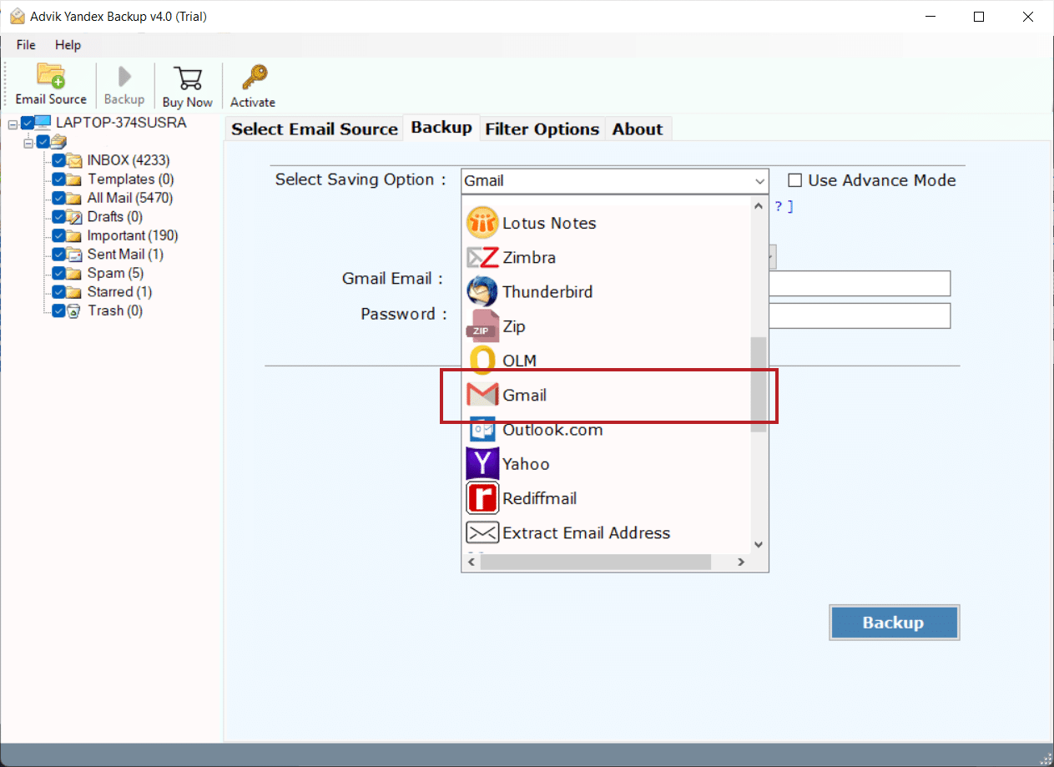This screenshot has width=1054, height=767.
Task: Click the Advik app icon in title bar
Action: [17, 16]
